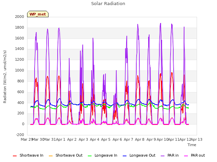Click the Time x-axis label
217x162 pixels.
(x=192, y=145)
